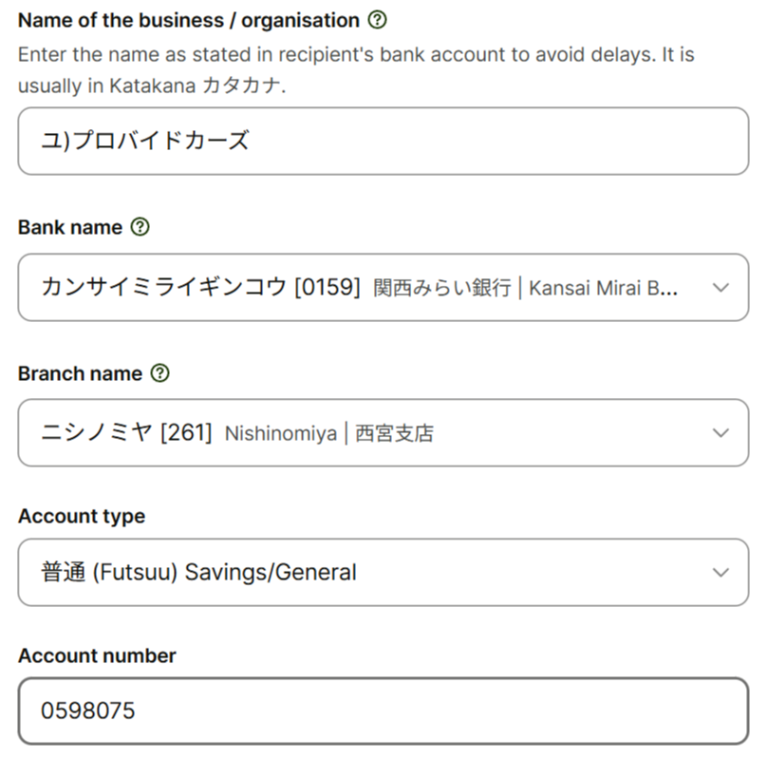The height and width of the screenshot is (759, 767).
Task: Click the Katakana カタカナ helper text
Action: tap(196, 85)
